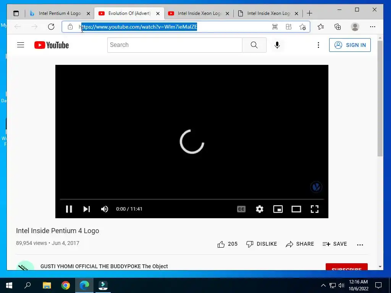
Task: Switch to the Intel Pentium 4 Logo tab
Action: [59, 13]
